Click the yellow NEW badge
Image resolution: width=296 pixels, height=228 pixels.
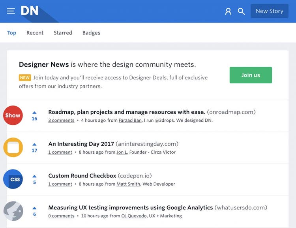pyautogui.click(x=25, y=77)
